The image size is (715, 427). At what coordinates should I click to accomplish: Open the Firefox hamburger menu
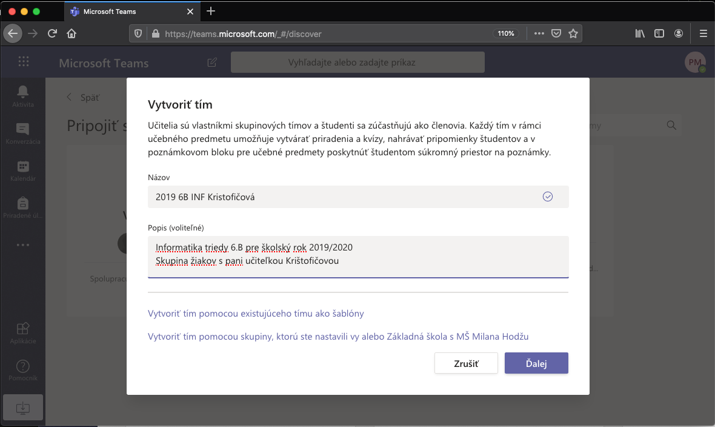click(703, 34)
